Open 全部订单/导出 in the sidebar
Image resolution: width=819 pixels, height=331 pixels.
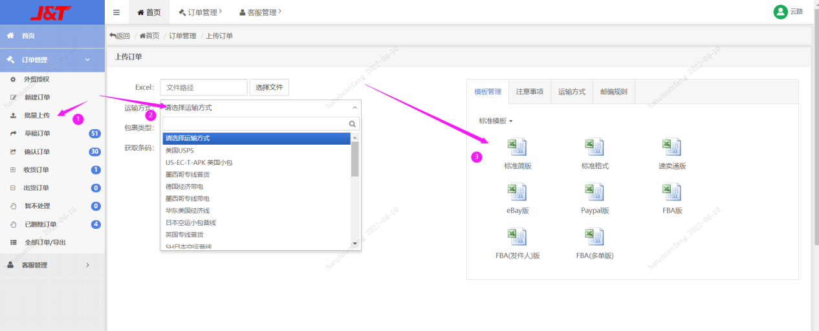45,242
